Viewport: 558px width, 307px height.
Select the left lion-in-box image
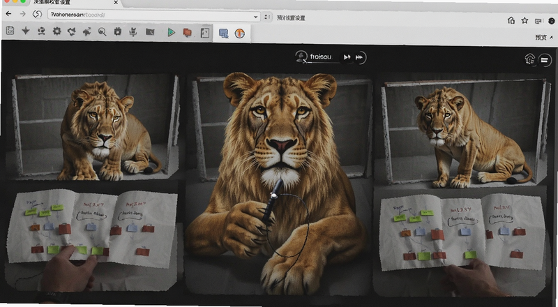click(95, 127)
